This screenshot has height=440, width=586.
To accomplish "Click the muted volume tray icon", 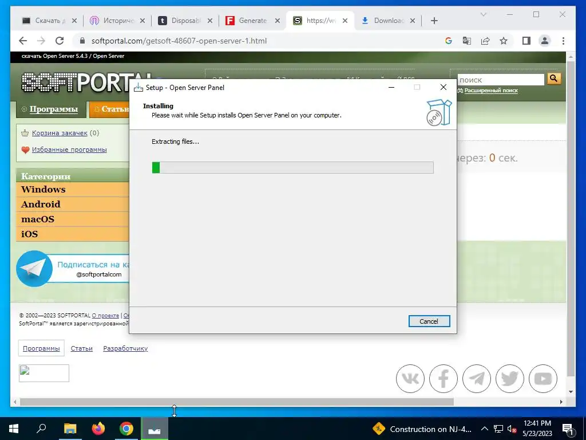I will click(512, 429).
